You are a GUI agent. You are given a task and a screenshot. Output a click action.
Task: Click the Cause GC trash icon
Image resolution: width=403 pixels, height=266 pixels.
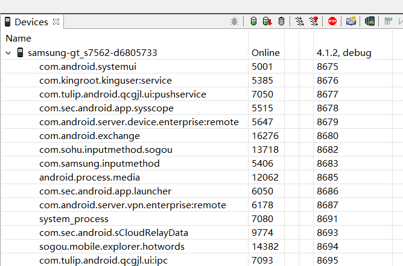tap(281, 21)
